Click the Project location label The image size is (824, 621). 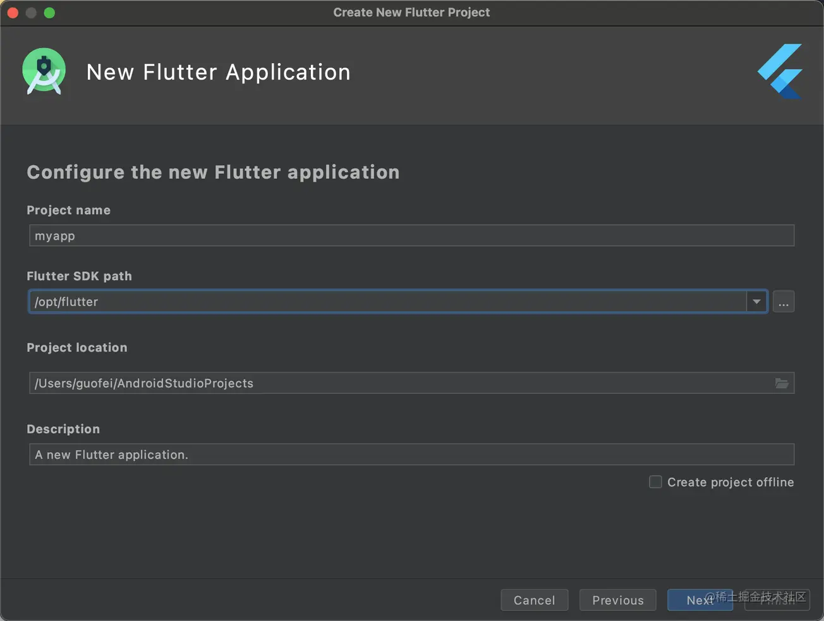point(77,347)
